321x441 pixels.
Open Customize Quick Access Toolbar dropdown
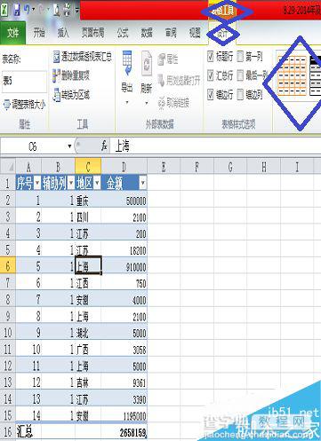(77, 11)
